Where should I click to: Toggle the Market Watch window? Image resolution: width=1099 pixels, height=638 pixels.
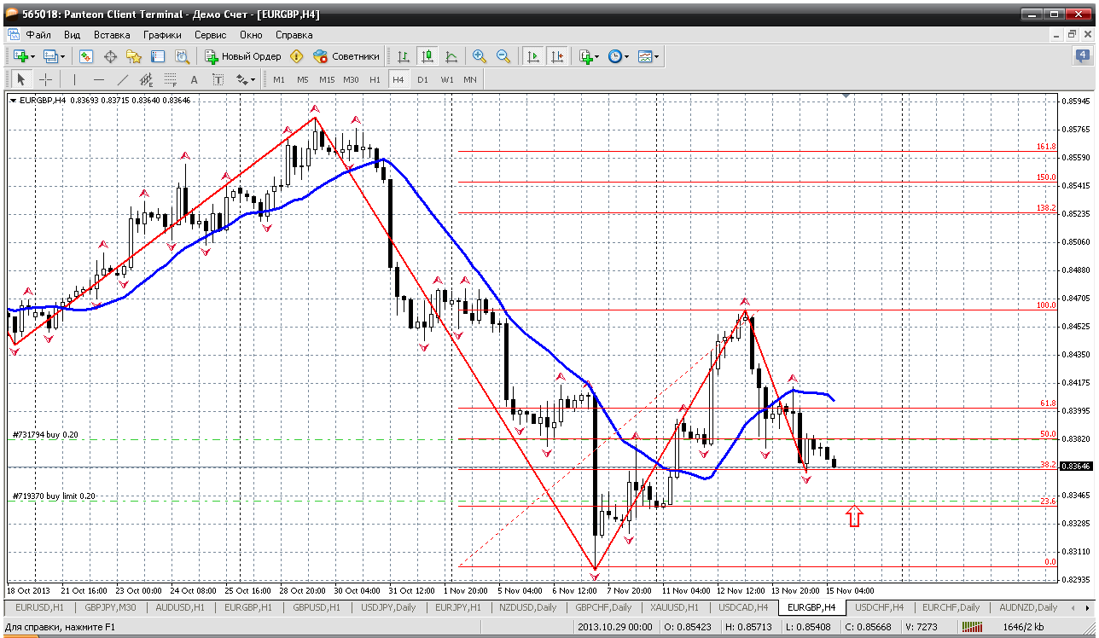[x=86, y=56]
